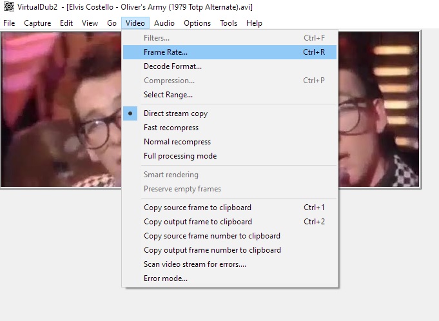Screen dimensions: 439x321
Task: Select Direct stream copy mode
Action: (230, 113)
